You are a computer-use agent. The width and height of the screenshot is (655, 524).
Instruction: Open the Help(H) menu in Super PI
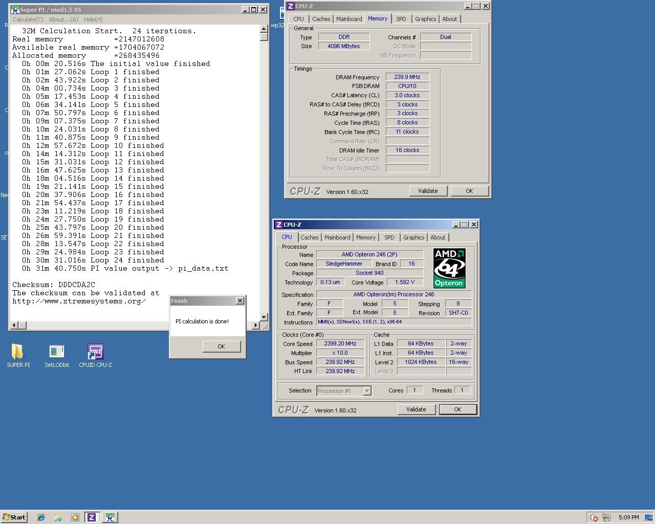[x=93, y=19]
